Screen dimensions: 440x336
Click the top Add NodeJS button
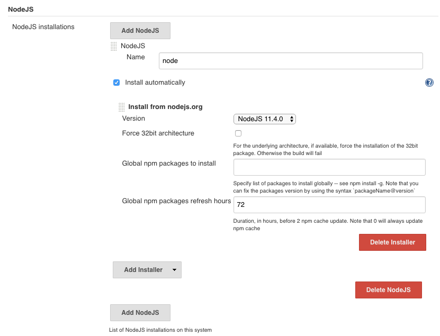[x=140, y=31]
